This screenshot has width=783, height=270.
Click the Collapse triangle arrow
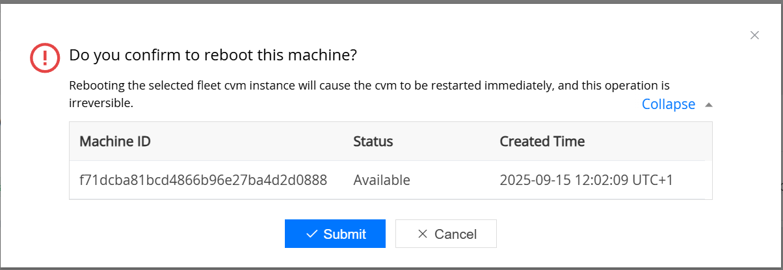pyautogui.click(x=709, y=104)
